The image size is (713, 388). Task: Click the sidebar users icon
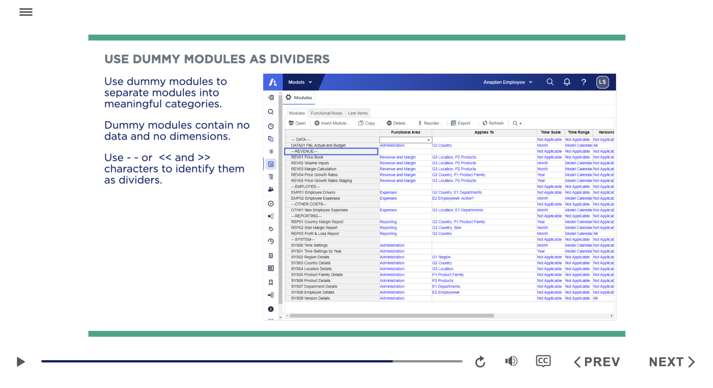point(271,189)
